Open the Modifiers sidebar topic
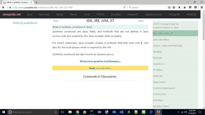Image resolution: width=205 pixels, height=115 pixels. [175, 70]
